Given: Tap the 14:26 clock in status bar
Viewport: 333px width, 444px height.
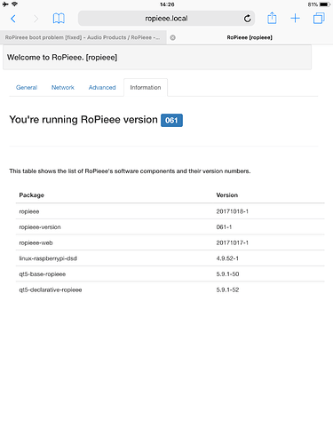Looking at the screenshot, I should tap(167, 4).
